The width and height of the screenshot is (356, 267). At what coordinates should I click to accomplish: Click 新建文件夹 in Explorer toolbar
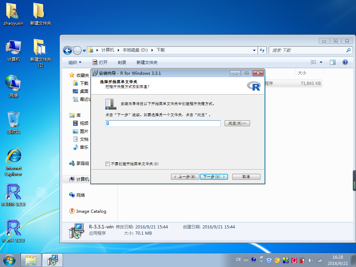click(147, 63)
